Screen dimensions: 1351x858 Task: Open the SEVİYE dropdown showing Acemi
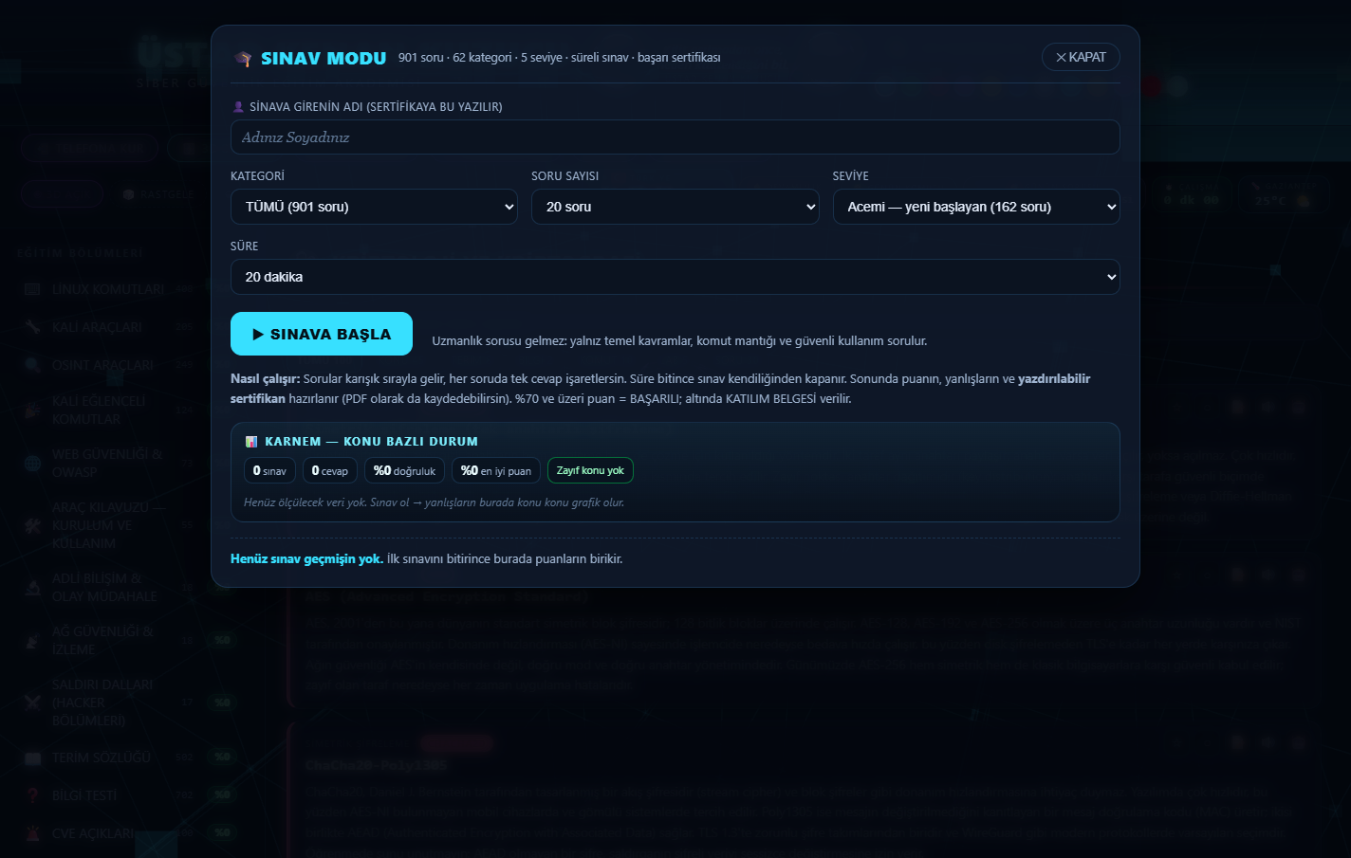976,207
